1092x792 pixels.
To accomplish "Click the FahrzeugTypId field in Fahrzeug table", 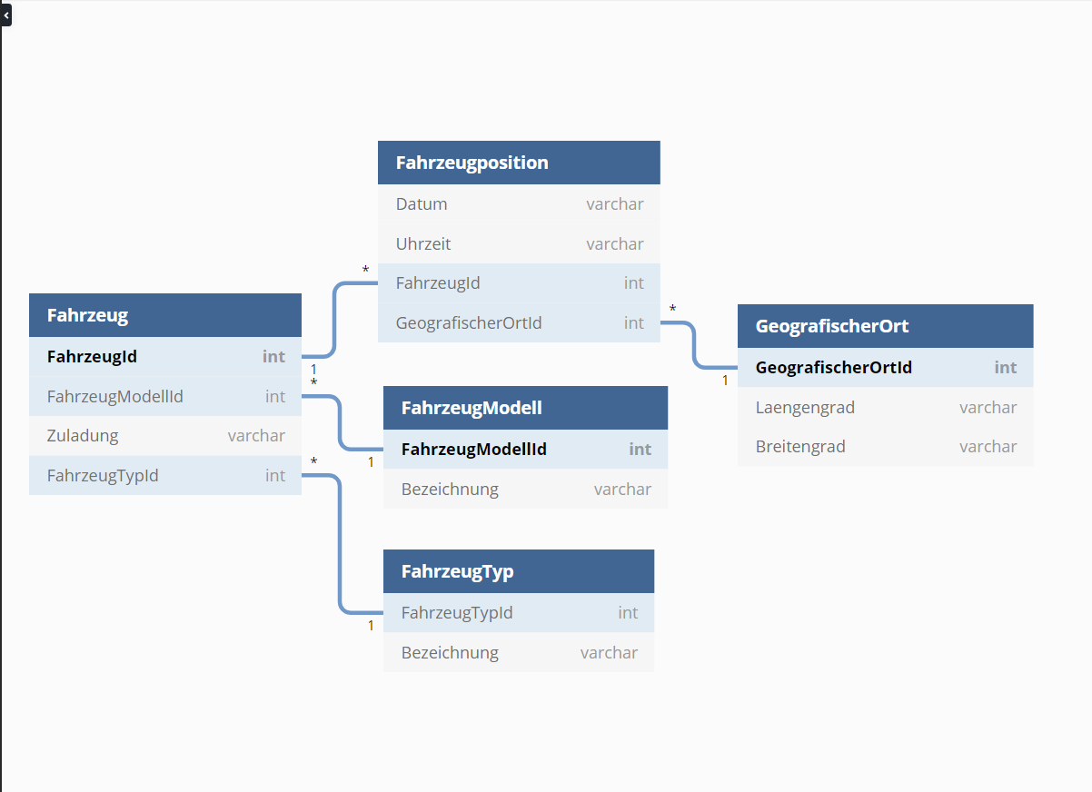I will pyautogui.click(x=165, y=475).
